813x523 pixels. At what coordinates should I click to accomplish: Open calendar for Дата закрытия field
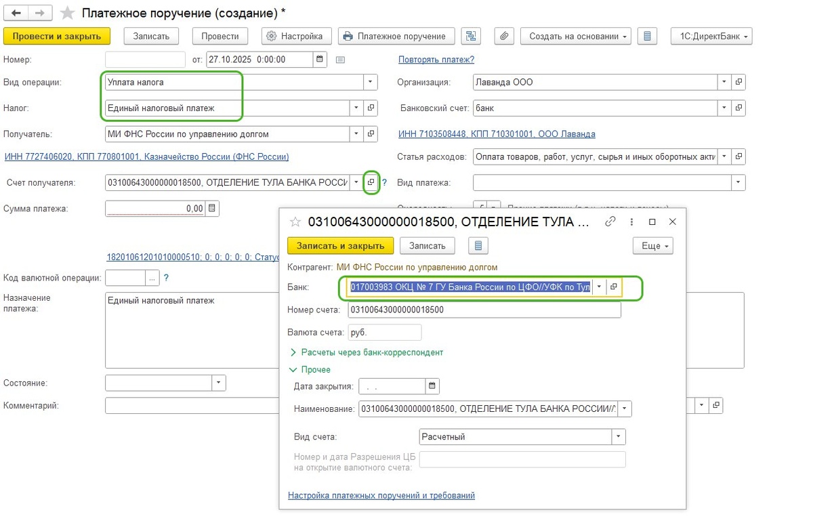click(x=432, y=387)
